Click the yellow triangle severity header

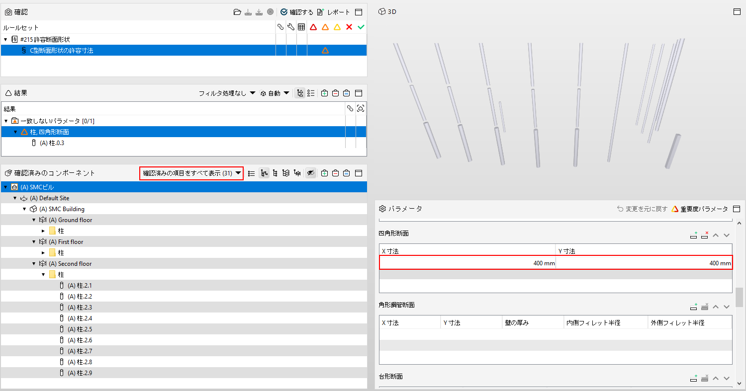(337, 27)
